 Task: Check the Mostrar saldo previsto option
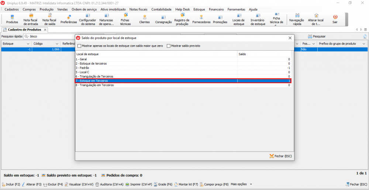click(x=169, y=46)
